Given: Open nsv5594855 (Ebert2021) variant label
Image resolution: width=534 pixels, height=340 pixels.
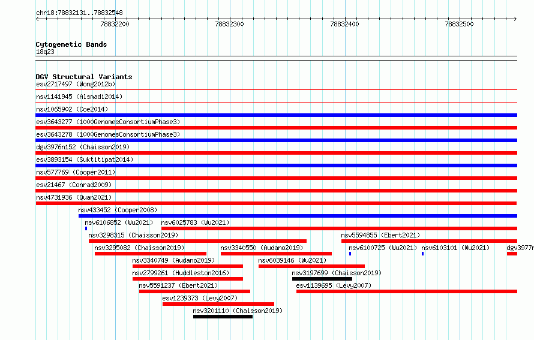Looking at the screenshot, I should (x=380, y=235).
